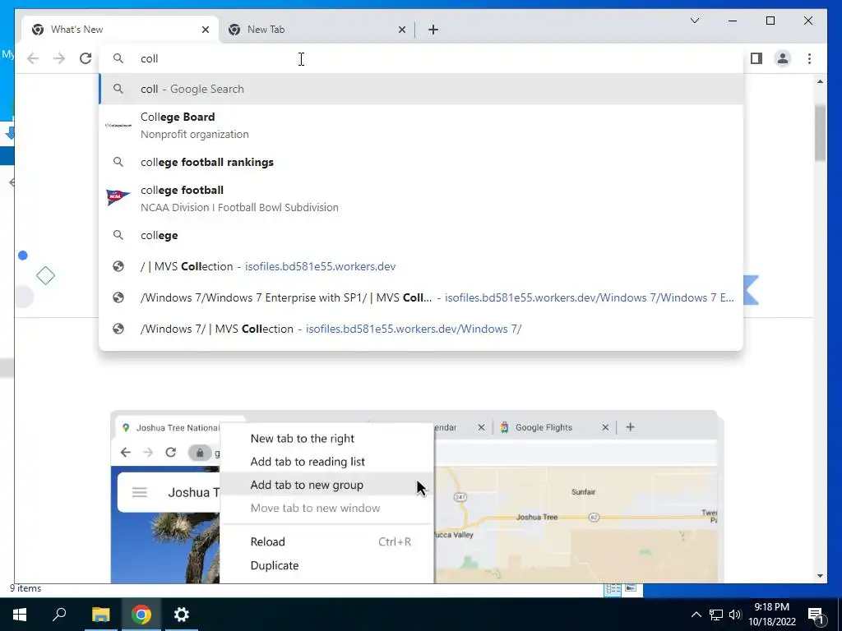Click the Chrome taskbar icon
Image resolution: width=842 pixels, height=631 pixels.
pos(141,615)
